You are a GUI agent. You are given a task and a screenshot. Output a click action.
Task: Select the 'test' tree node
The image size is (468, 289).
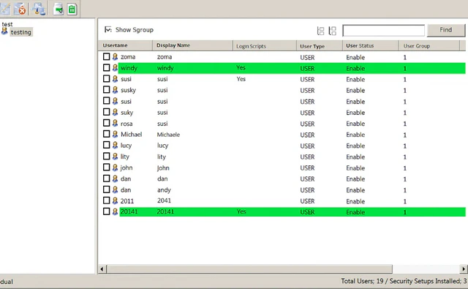click(x=7, y=24)
